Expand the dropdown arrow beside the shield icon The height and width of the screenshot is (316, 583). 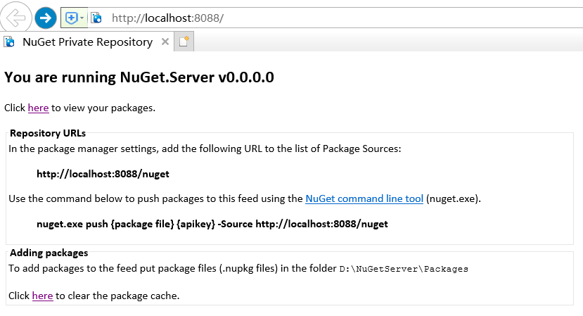coord(82,17)
